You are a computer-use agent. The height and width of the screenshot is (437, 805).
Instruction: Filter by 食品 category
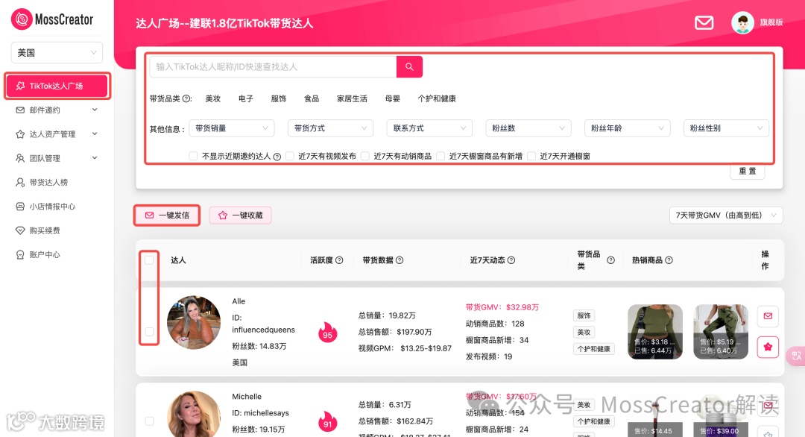point(312,98)
